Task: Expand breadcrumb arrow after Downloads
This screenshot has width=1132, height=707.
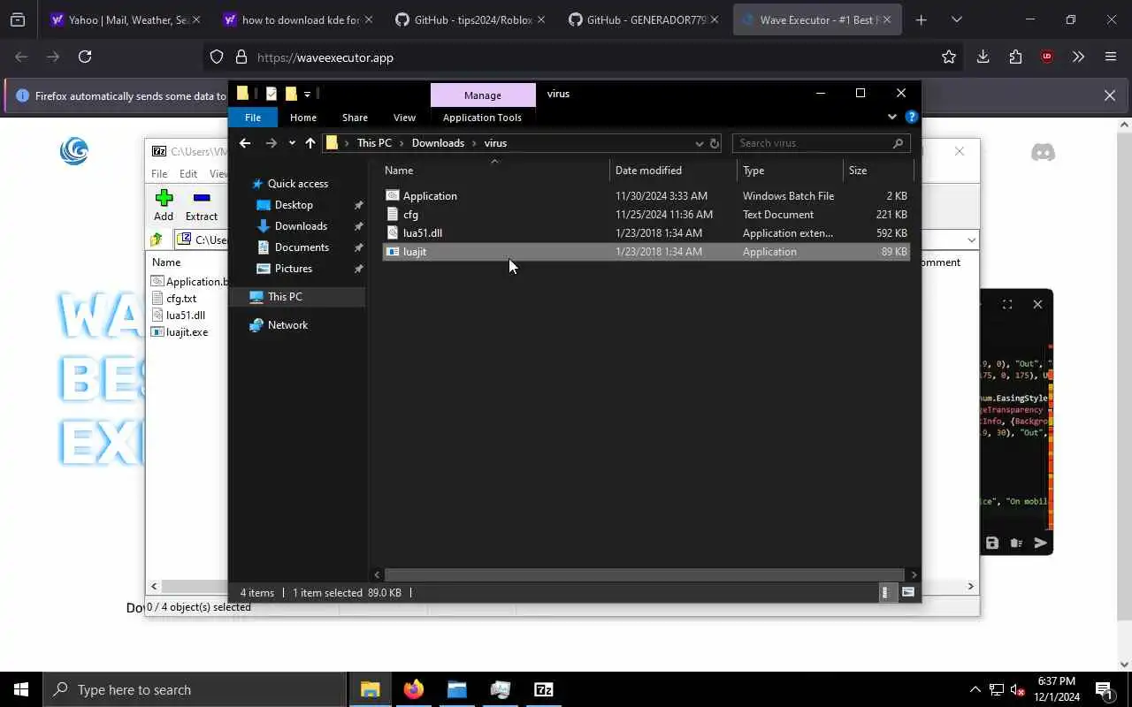Action: tap(474, 143)
